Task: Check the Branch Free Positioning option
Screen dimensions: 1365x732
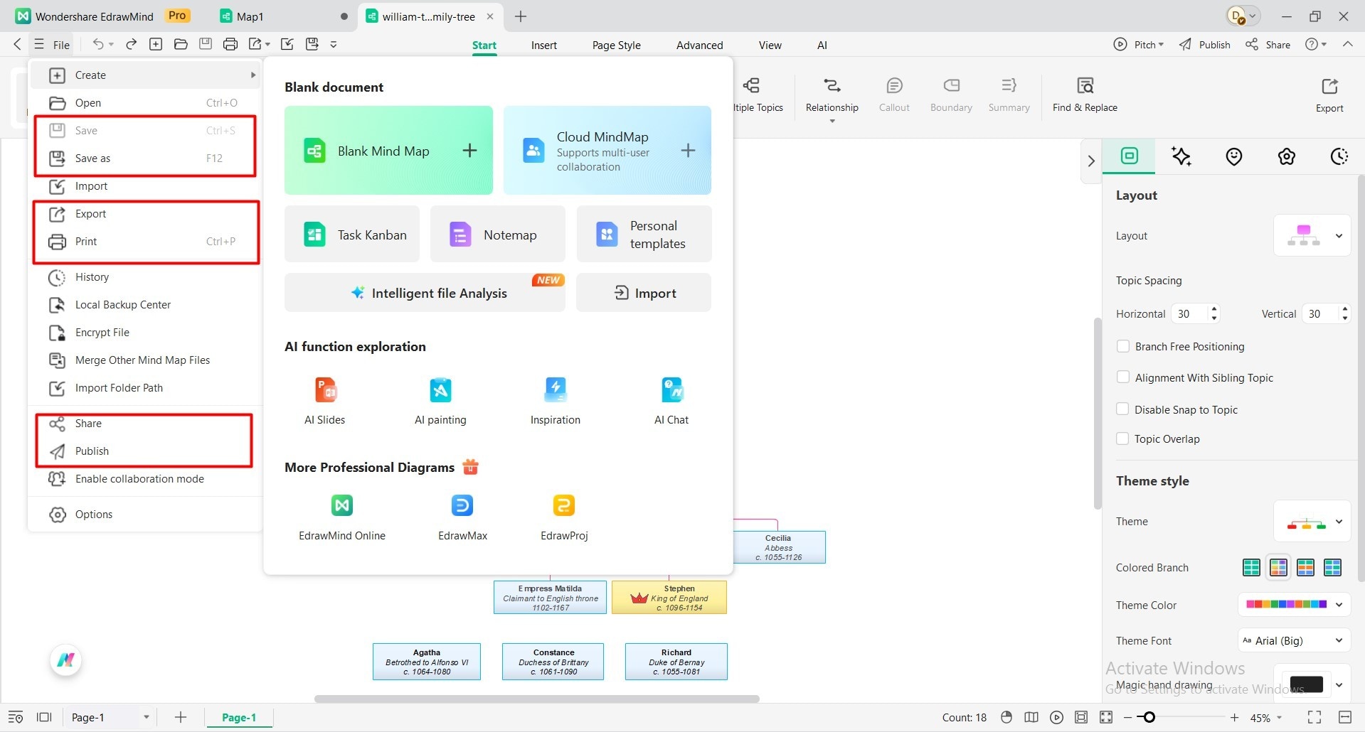Action: coord(1123,346)
